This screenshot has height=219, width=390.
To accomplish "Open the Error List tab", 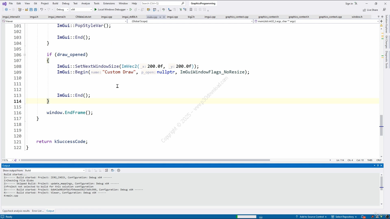I will 38,211.
